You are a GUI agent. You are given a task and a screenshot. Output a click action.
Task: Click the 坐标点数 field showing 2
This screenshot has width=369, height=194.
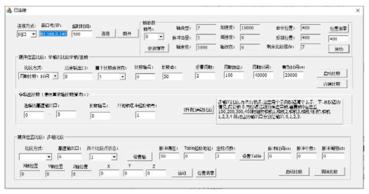[225, 156]
